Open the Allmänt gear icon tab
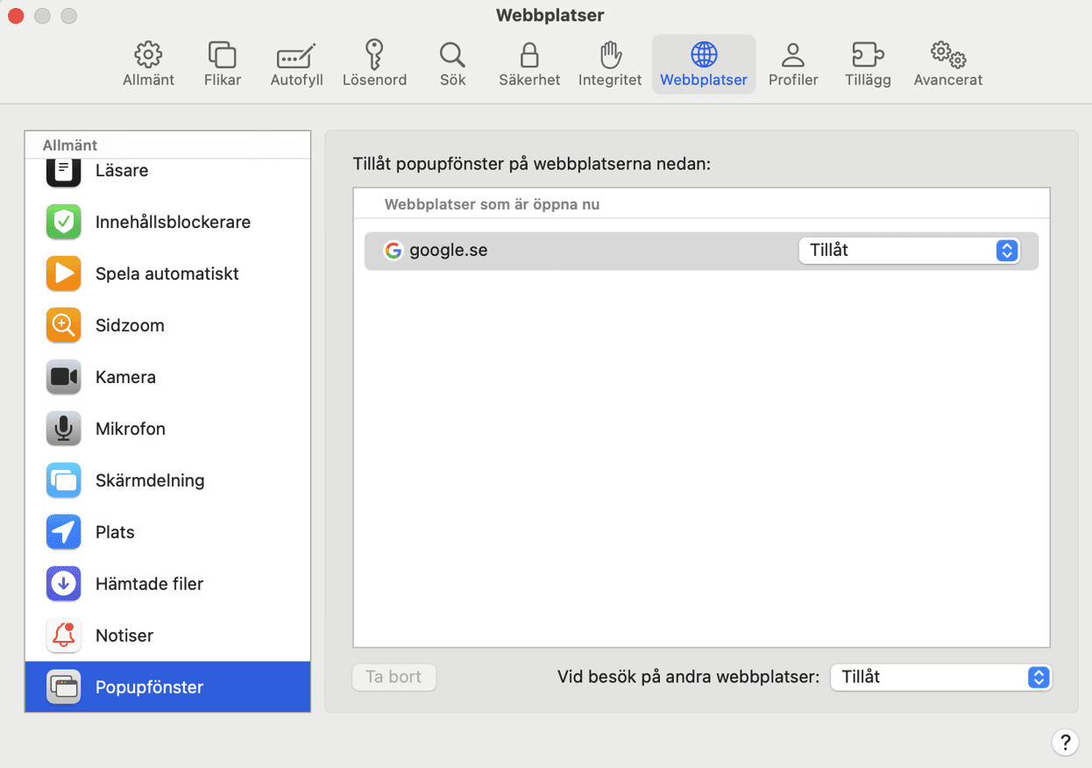 148,54
